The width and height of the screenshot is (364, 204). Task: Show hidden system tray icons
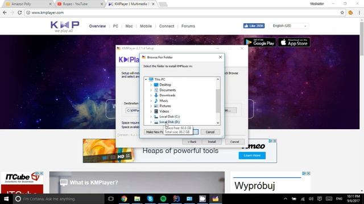point(286,199)
